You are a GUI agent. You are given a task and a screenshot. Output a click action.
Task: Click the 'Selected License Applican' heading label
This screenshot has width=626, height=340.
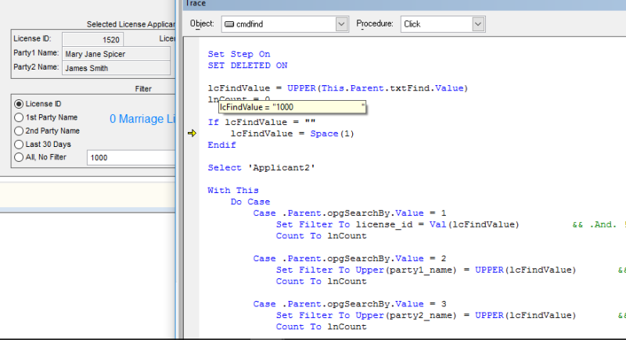point(131,24)
